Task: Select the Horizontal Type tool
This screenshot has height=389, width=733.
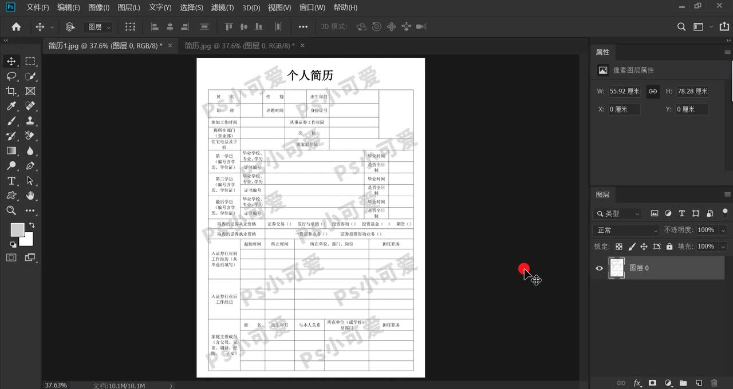Action: (x=11, y=180)
